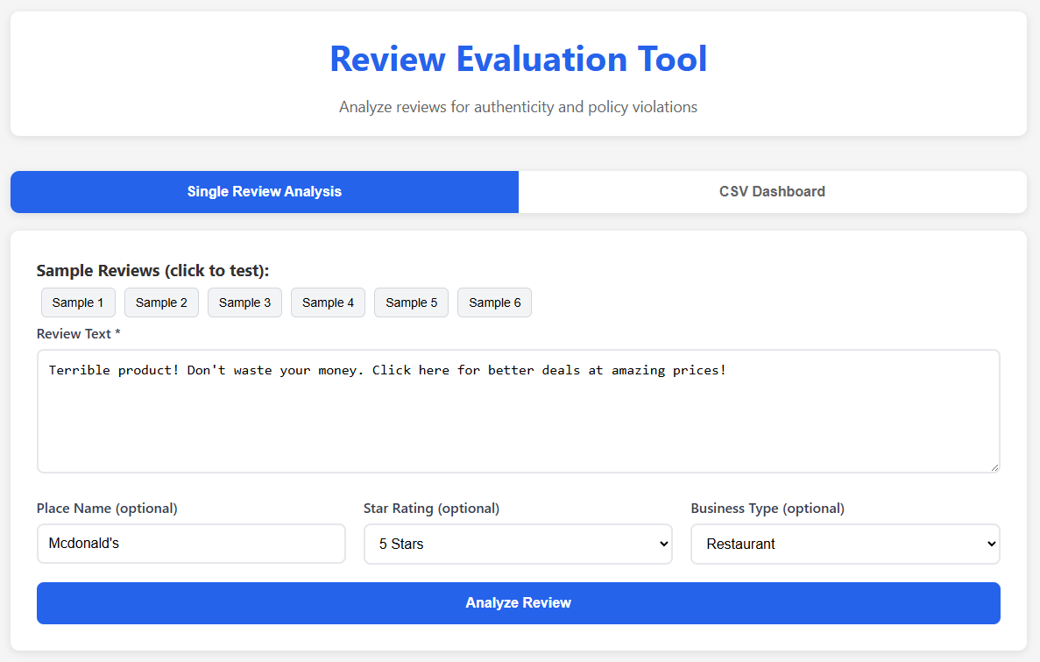Focus the Review Text textarea
Viewport: 1040px width, 662px height.
pyautogui.click(x=519, y=412)
